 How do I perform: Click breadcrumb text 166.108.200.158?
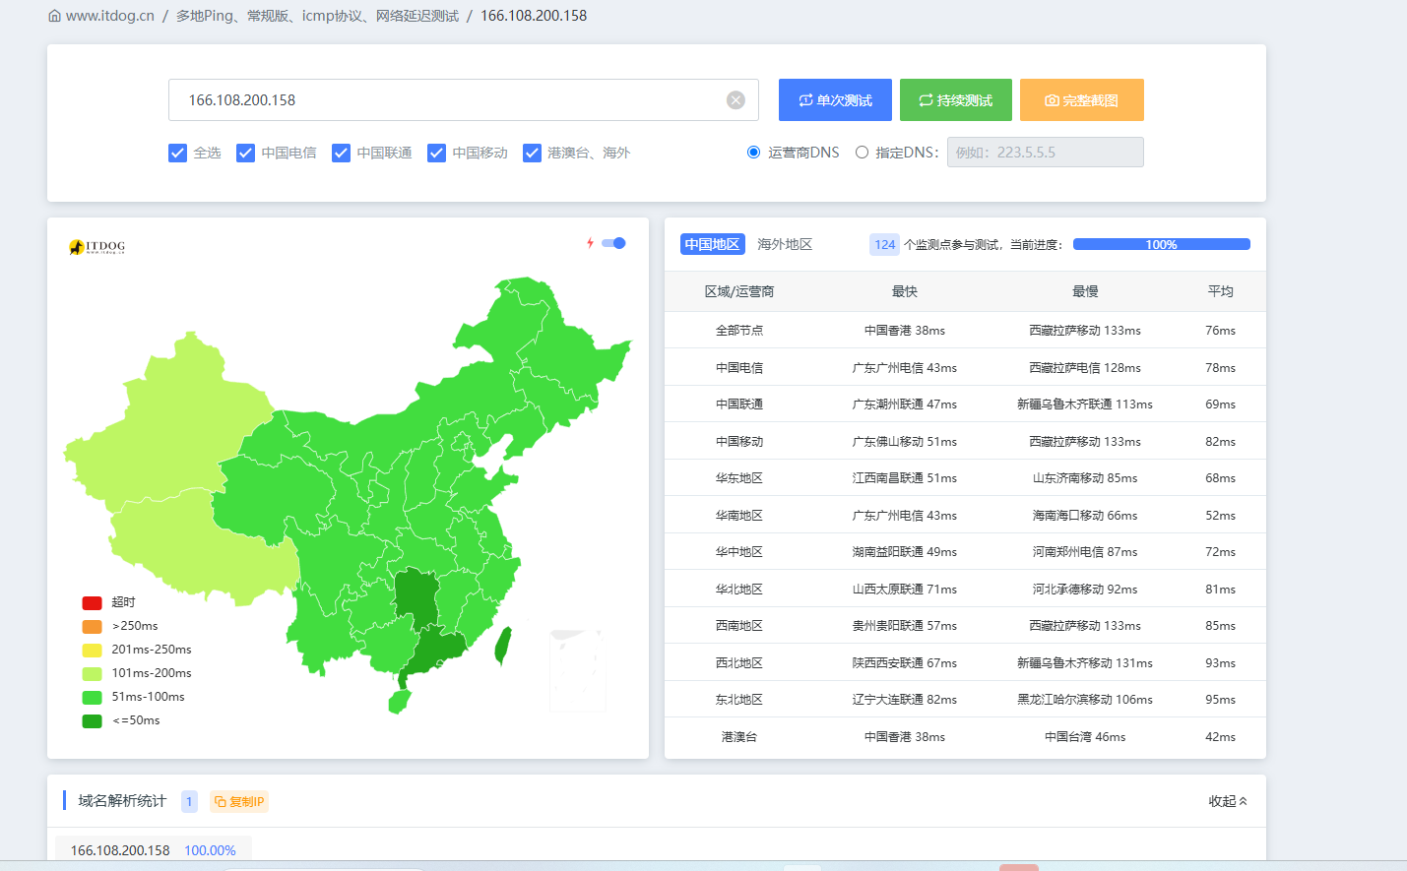pos(534,16)
